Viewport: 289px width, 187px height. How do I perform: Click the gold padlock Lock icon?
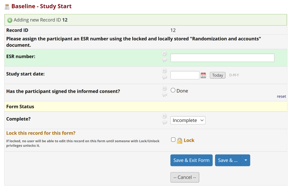[180, 140]
